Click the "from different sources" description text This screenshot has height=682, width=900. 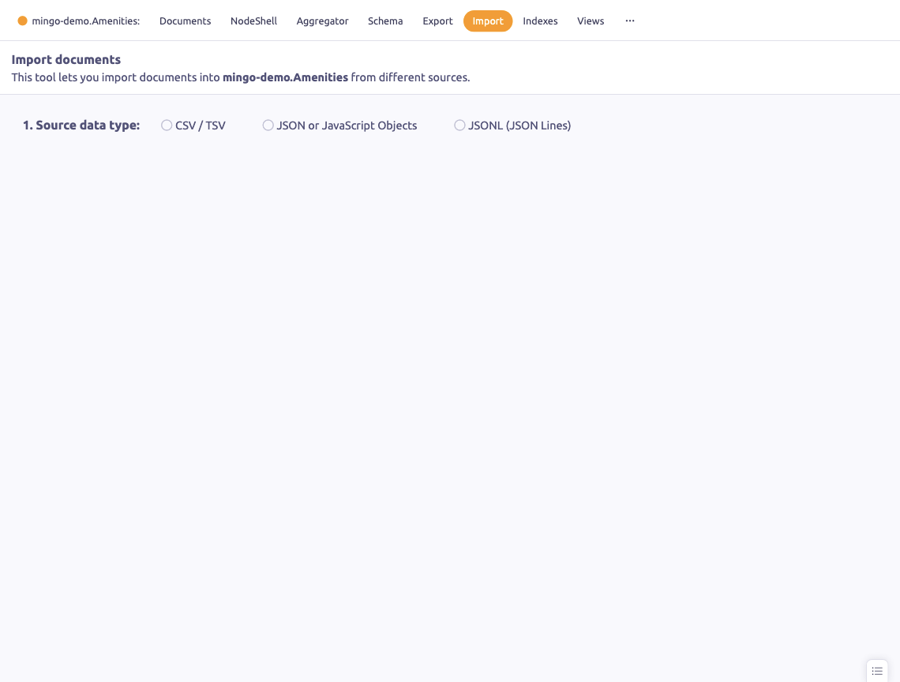click(x=410, y=77)
